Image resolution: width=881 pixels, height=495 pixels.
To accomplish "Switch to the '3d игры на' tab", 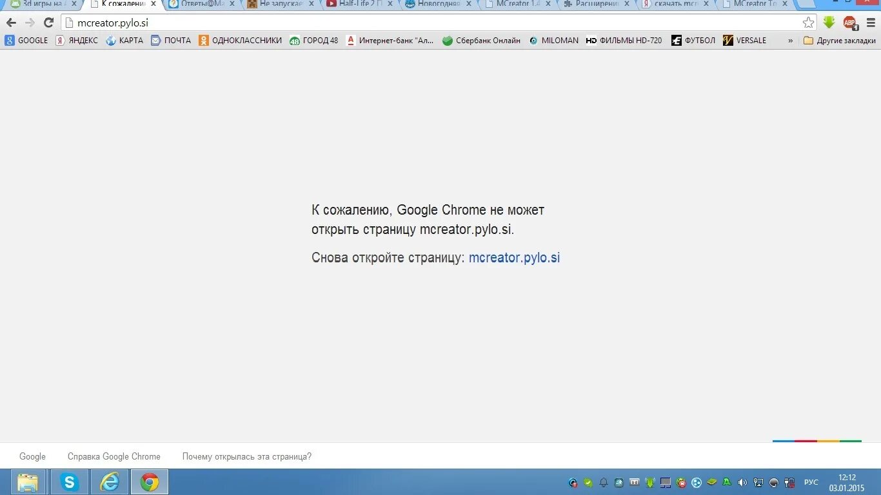I will [x=43, y=4].
